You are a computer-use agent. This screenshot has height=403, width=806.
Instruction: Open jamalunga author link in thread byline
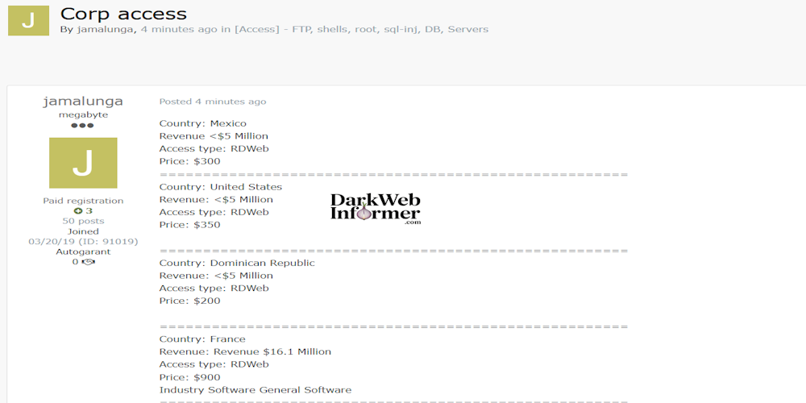click(106, 29)
